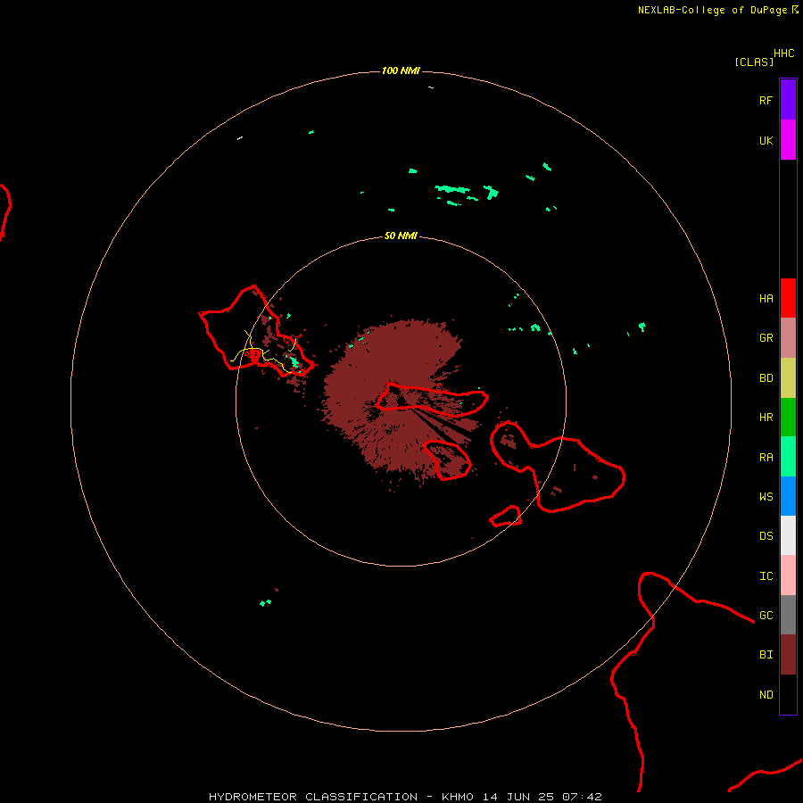The image size is (803, 803).
Task: Click the DS white legend swatch
Action: tap(788, 535)
